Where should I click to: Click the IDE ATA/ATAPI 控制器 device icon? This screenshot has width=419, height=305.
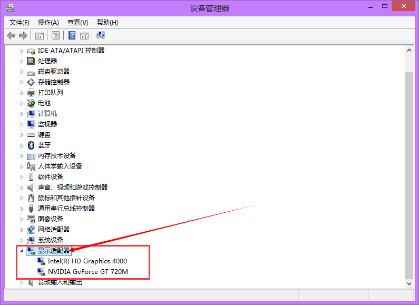click(31, 51)
